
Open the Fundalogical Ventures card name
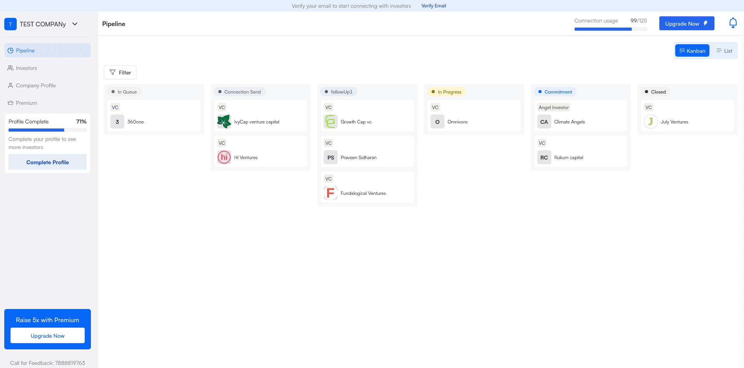tap(363, 193)
